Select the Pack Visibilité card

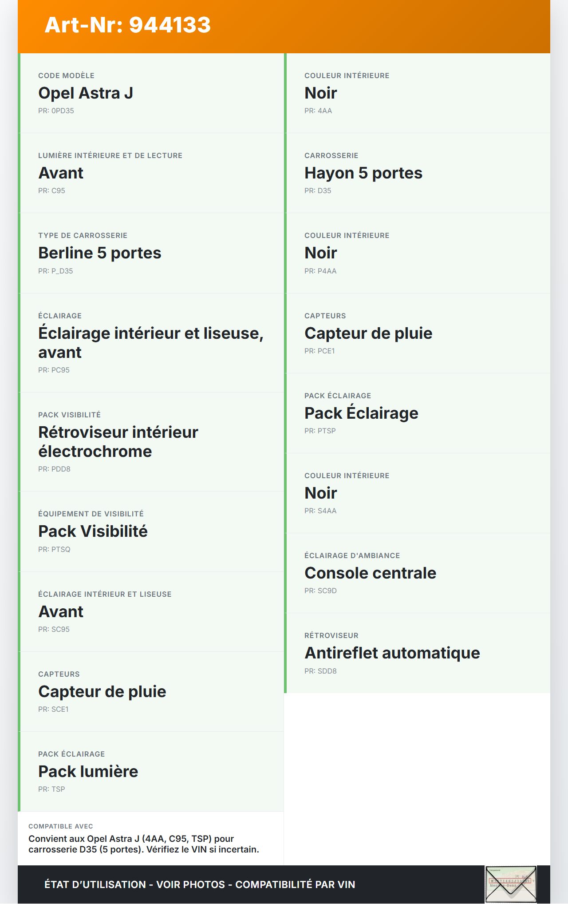click(151, 531)
